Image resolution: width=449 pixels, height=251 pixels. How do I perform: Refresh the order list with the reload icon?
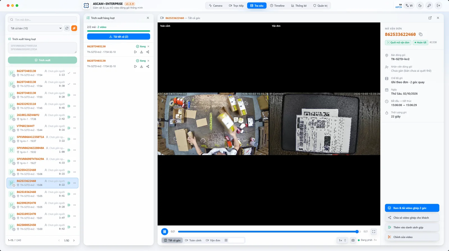67,28
